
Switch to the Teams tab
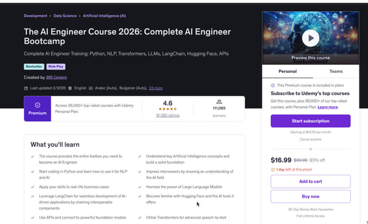336,71
